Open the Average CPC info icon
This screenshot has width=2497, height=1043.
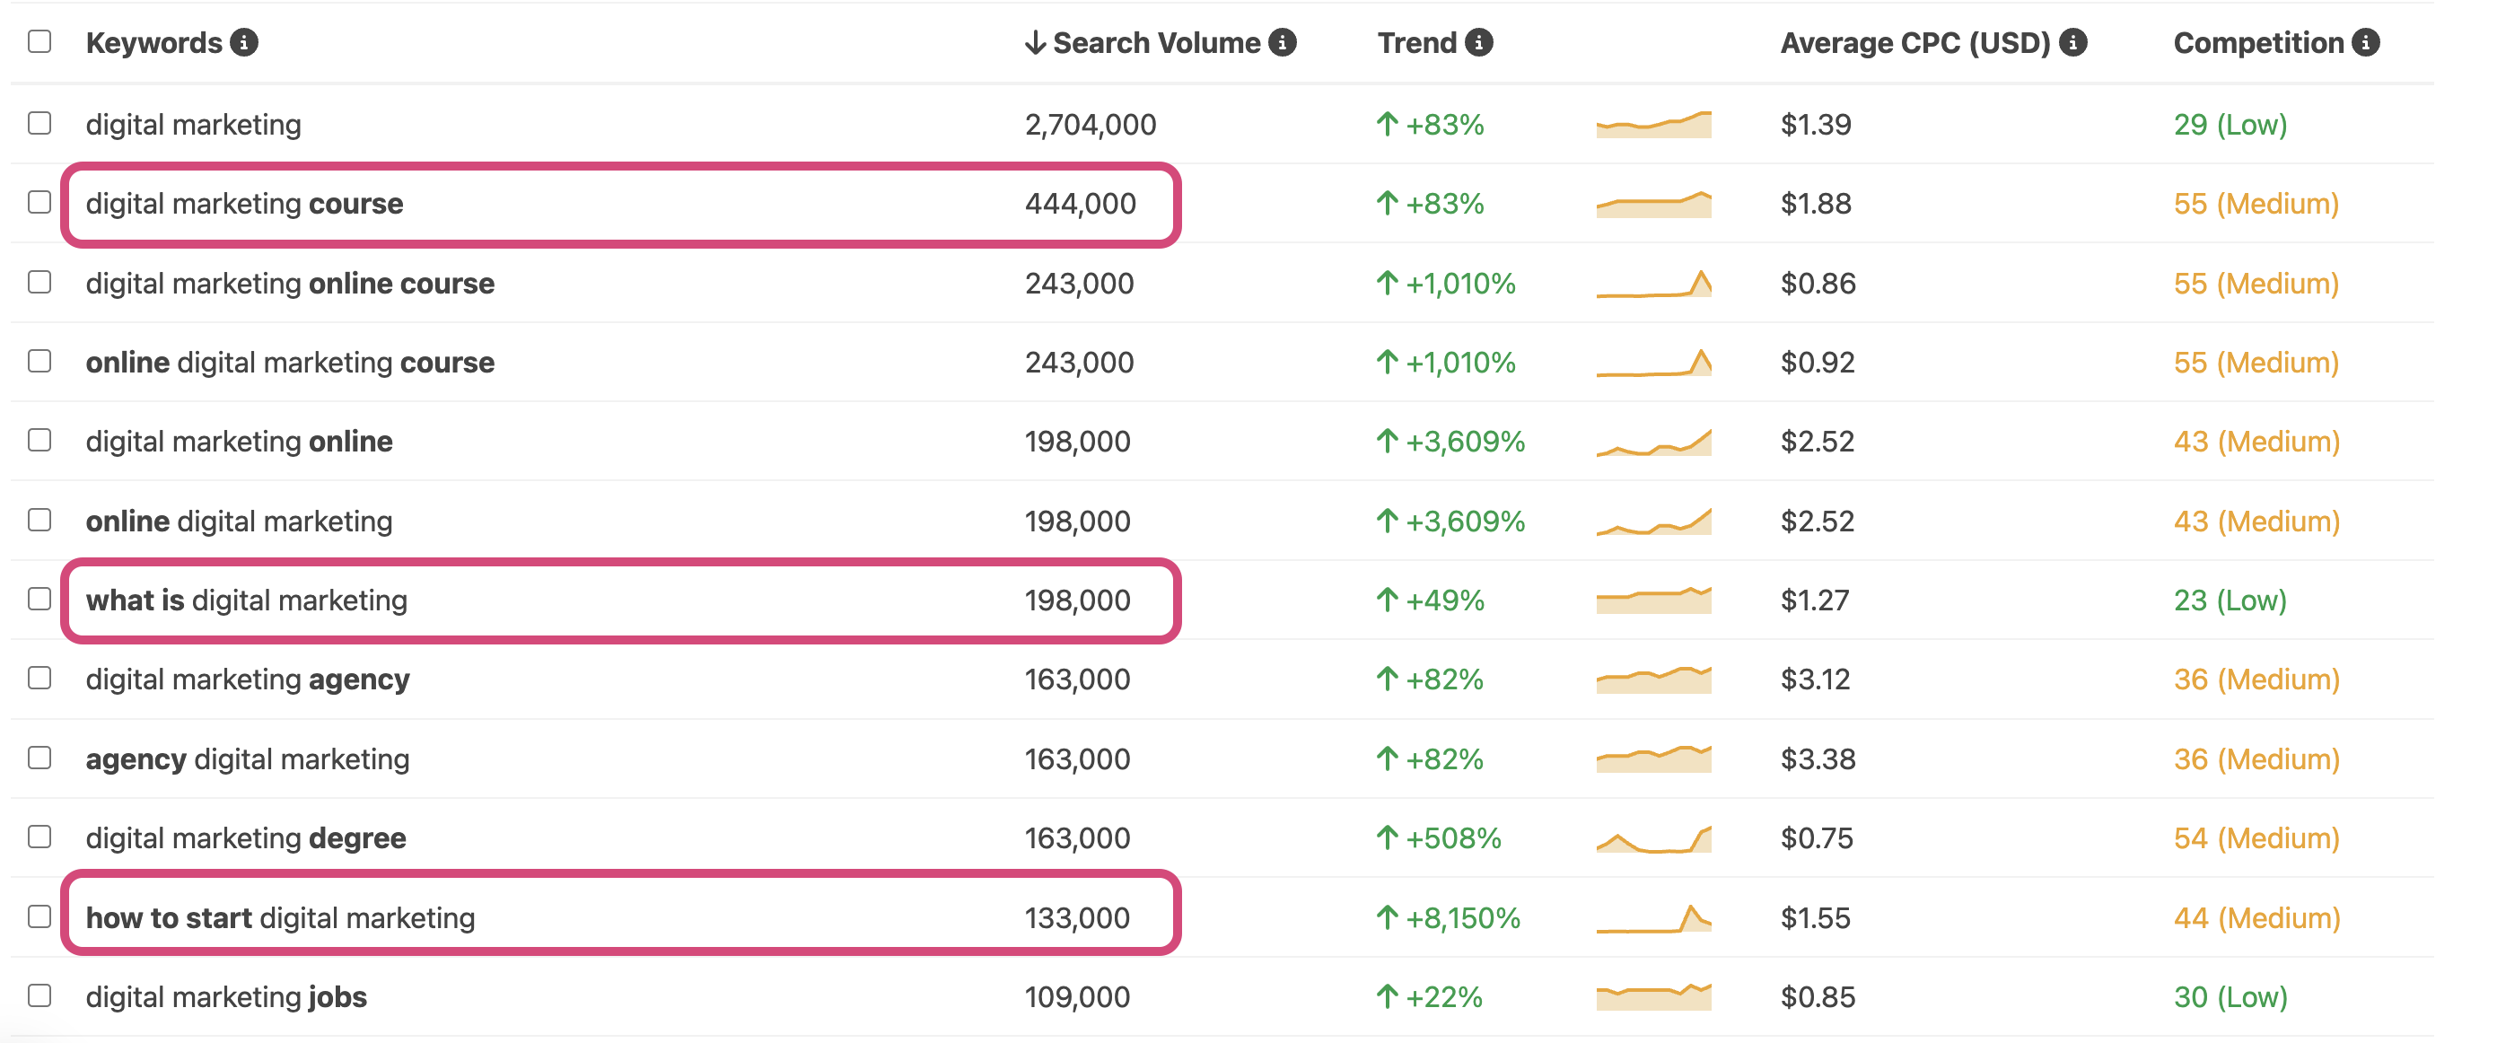[2073, 43]
